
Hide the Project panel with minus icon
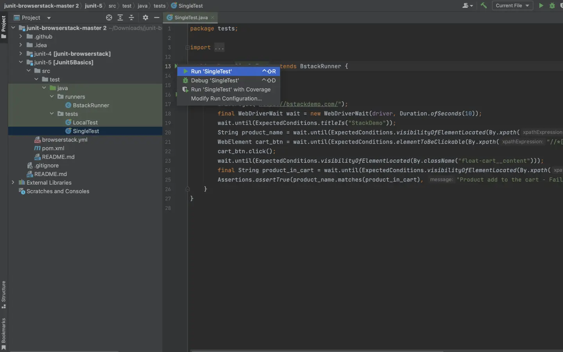point(156,18)
